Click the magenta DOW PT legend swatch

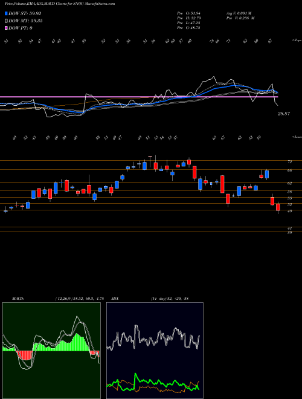click(7, 28)
